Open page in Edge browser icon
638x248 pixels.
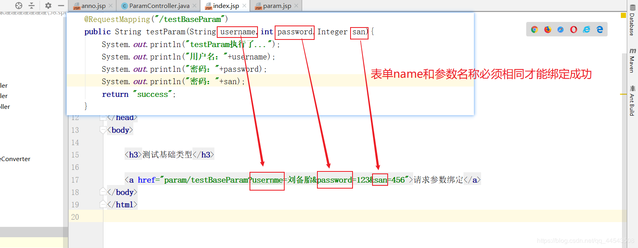pyautogui.click(x=600, y=30)
